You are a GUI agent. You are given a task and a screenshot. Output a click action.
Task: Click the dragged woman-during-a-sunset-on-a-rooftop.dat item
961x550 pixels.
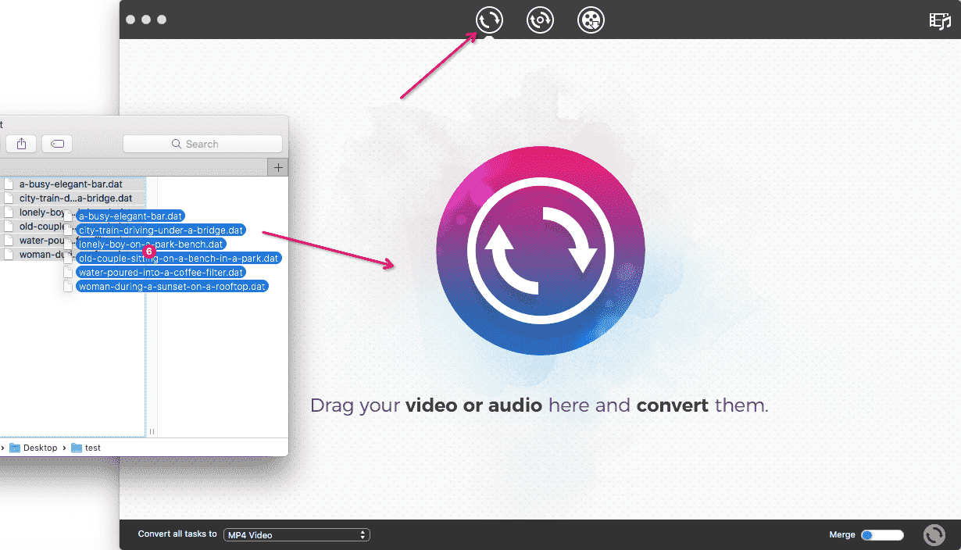point(172,287)
